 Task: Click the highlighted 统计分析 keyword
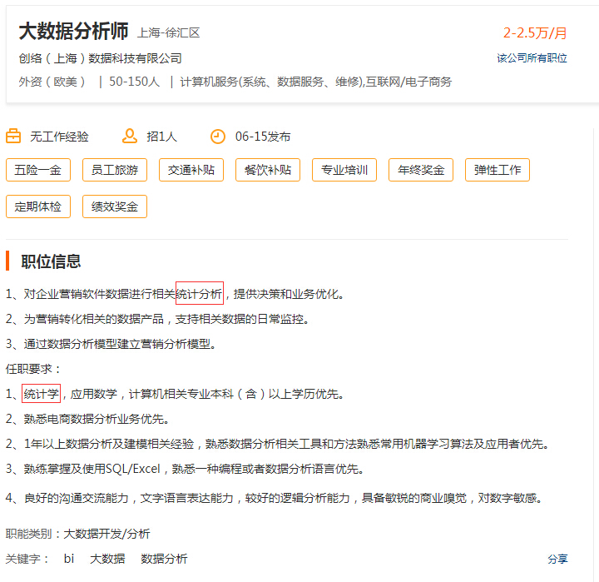(x=200, y=294)
